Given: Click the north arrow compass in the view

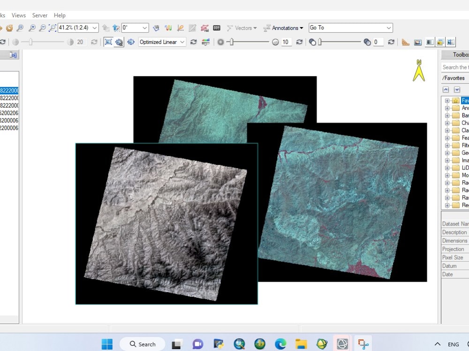Looking at the screenshot, I should point(419,71).
